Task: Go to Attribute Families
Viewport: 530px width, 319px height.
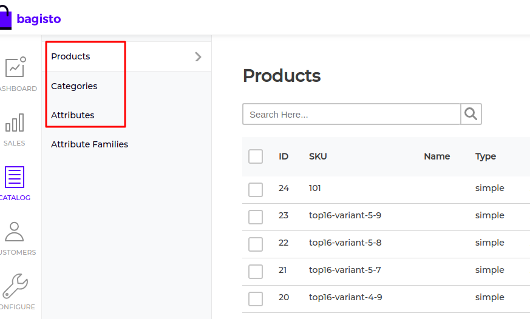Action: (90, 144)
